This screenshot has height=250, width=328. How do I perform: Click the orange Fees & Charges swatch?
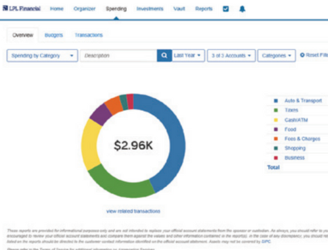(x=276, y=139)
